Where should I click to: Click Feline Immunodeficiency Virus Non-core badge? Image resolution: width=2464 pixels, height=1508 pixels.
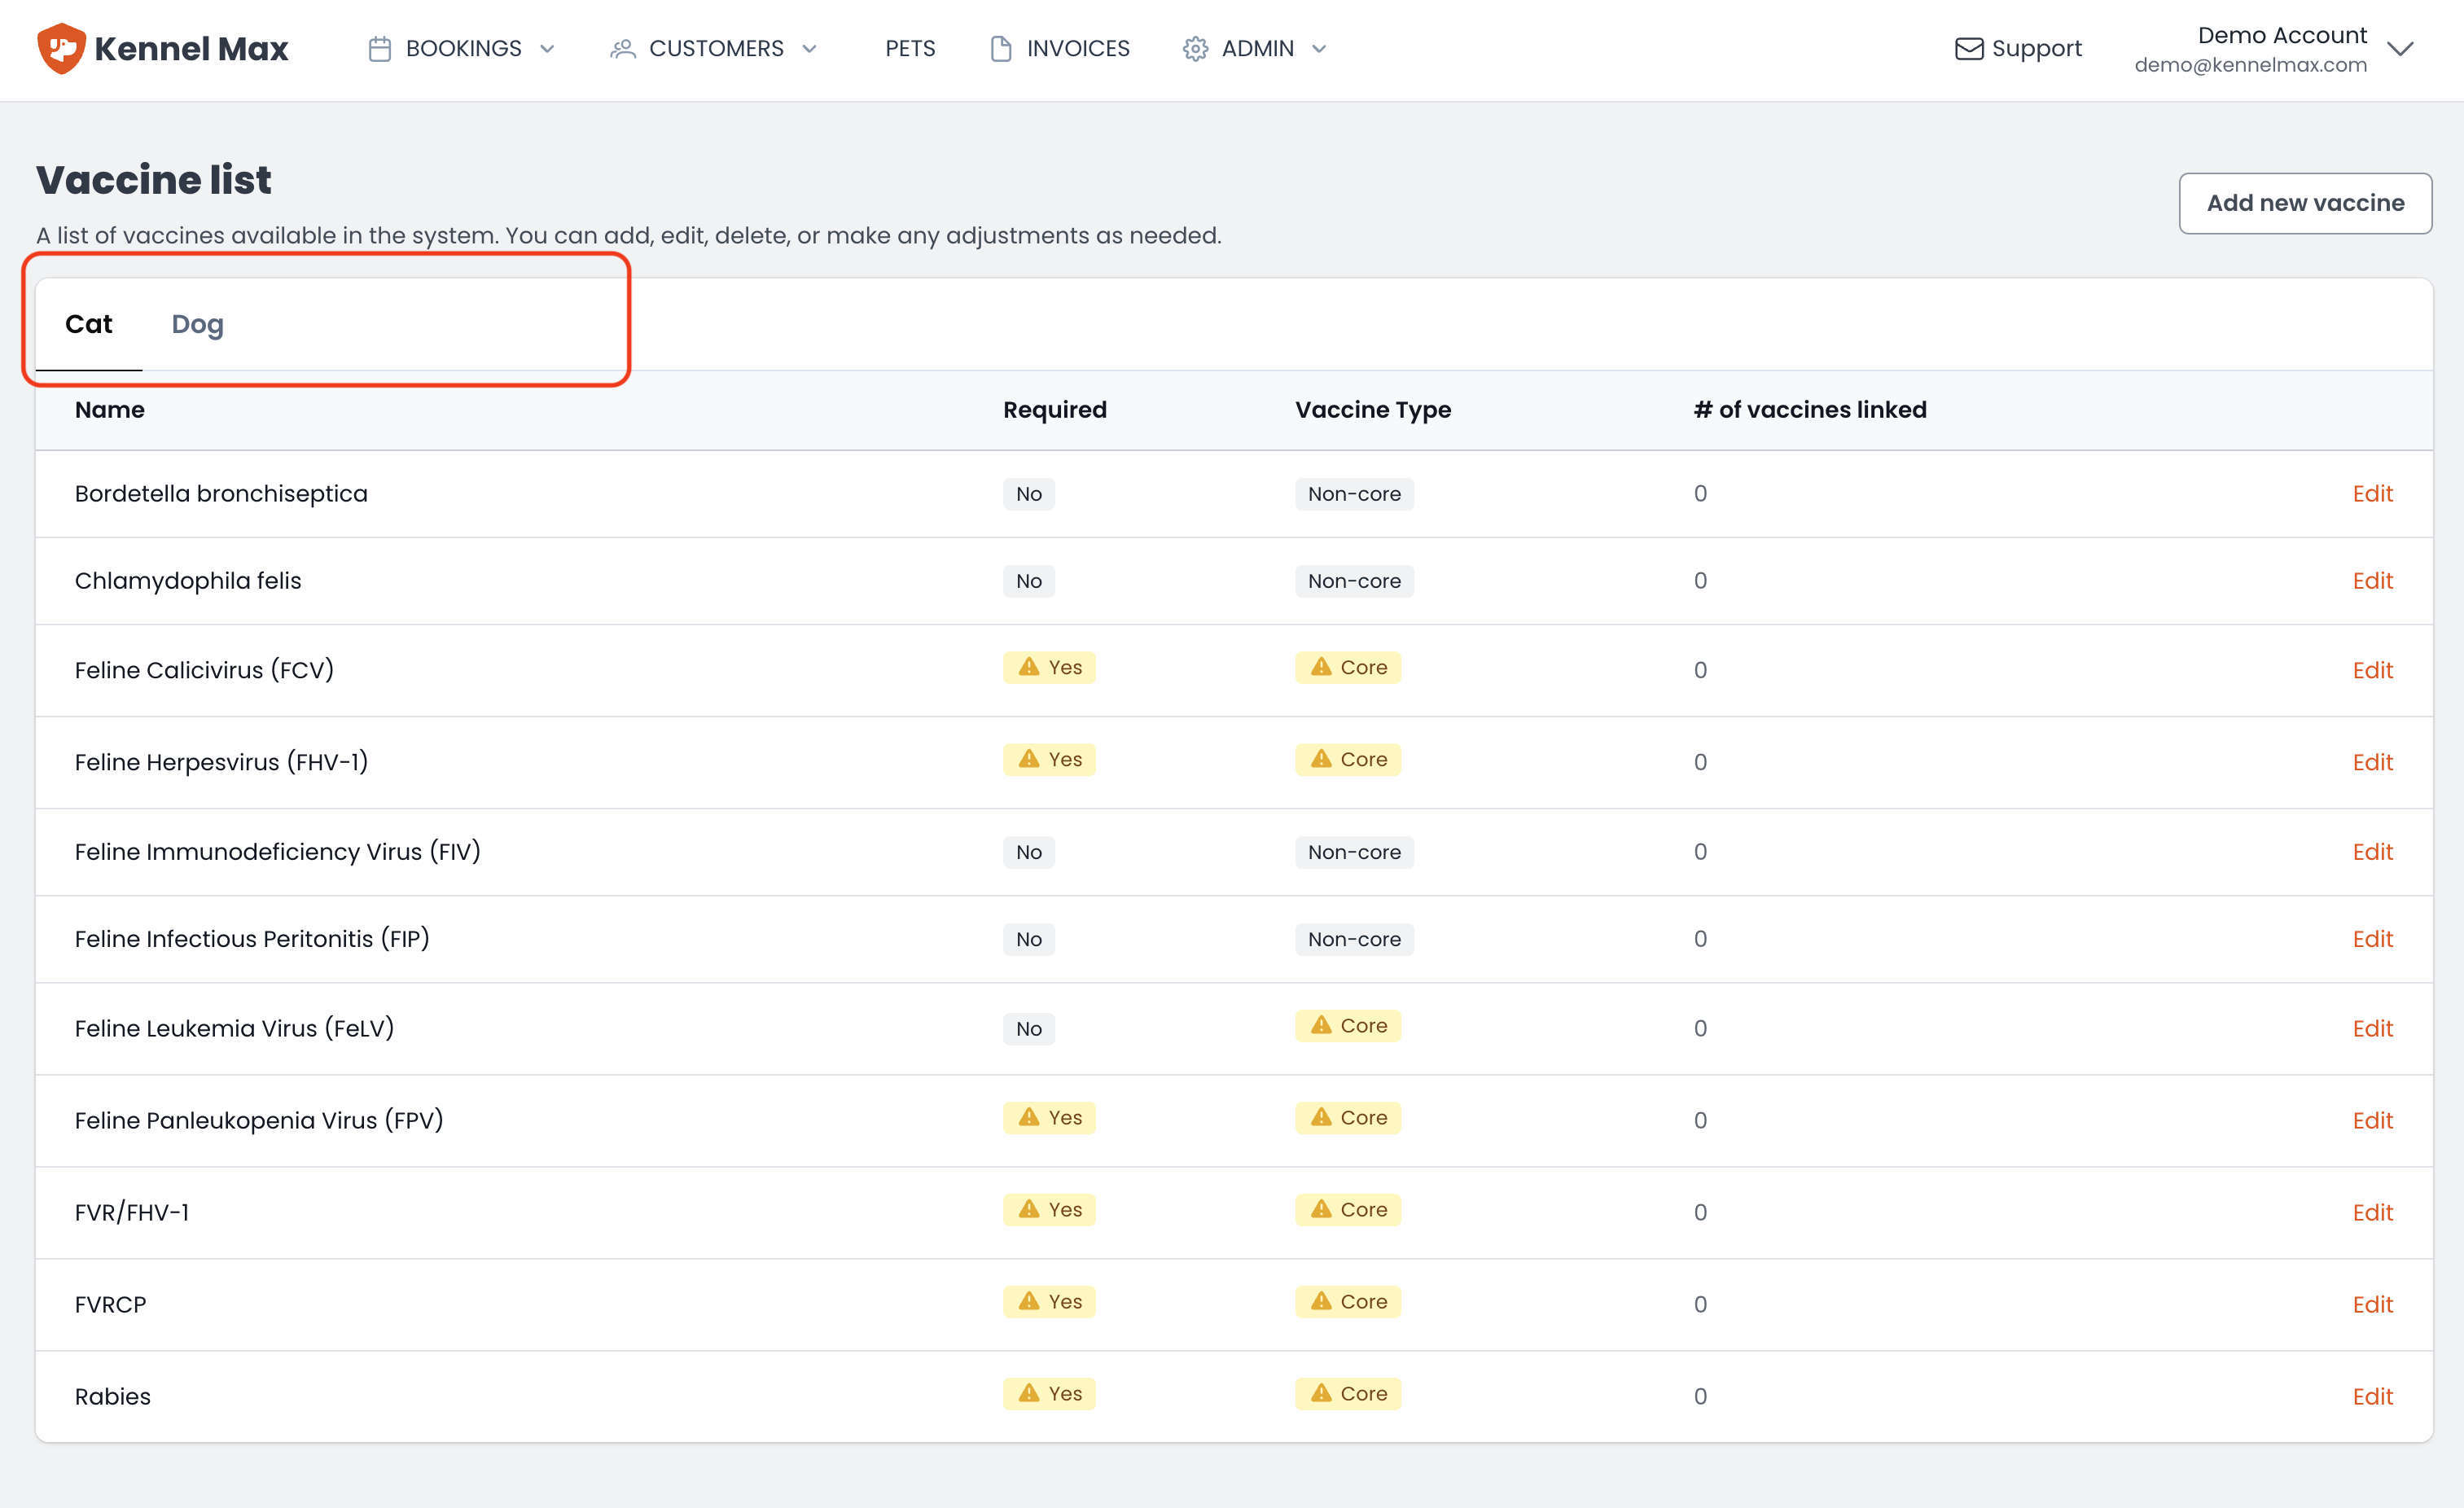tap(1354, 852)
